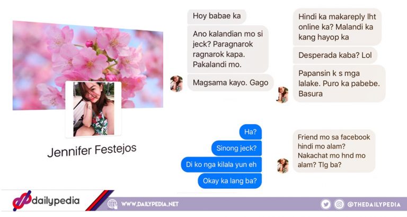
Task: Open the WWW.DAILYPEDIA.NET link
Action: (150, 204)
